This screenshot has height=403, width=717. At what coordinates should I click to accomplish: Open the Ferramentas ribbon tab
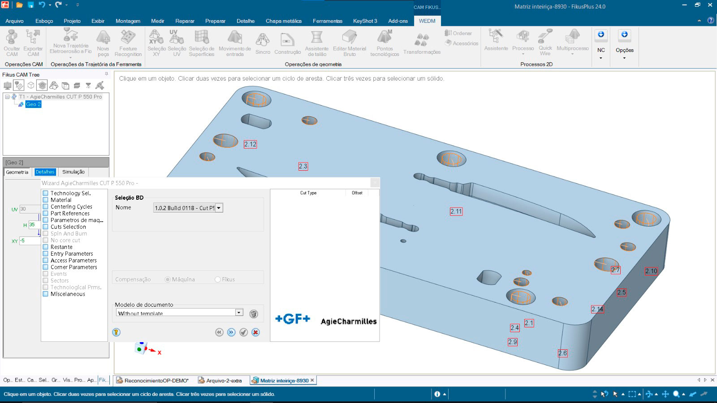(328, 21)
